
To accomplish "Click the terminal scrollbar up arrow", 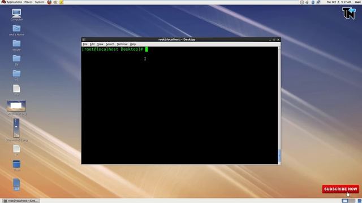I will click(279, 48).
